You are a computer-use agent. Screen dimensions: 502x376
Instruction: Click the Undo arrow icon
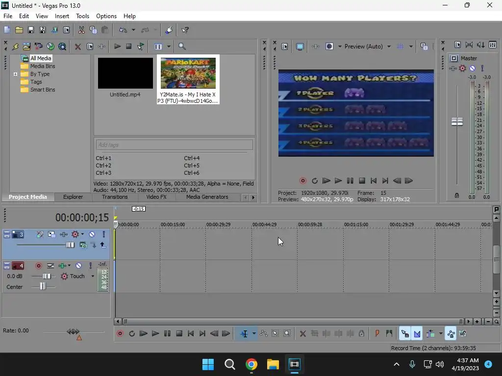[123, 30]
